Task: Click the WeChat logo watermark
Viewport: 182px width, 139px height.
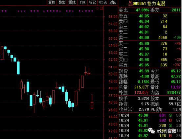Action: point(151,131)
